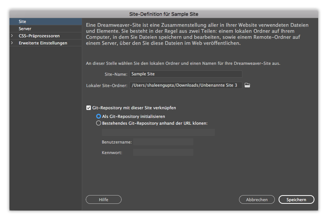Choose 'Bestehendes Git-Repository anhand der URL klonen'
The height and width of the screenshot is (220, 328).
pos(98,123)
